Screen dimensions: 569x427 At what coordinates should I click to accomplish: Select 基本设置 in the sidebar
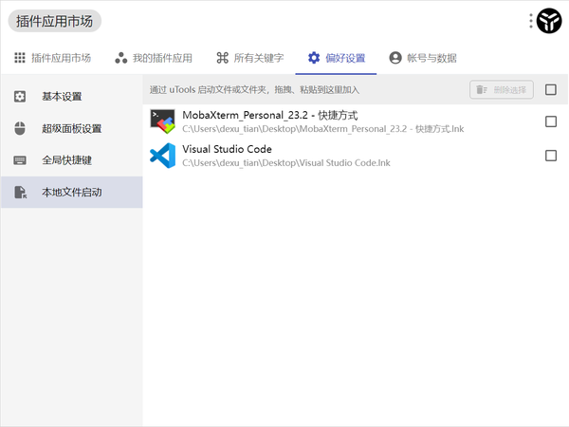tap(72, 97)
